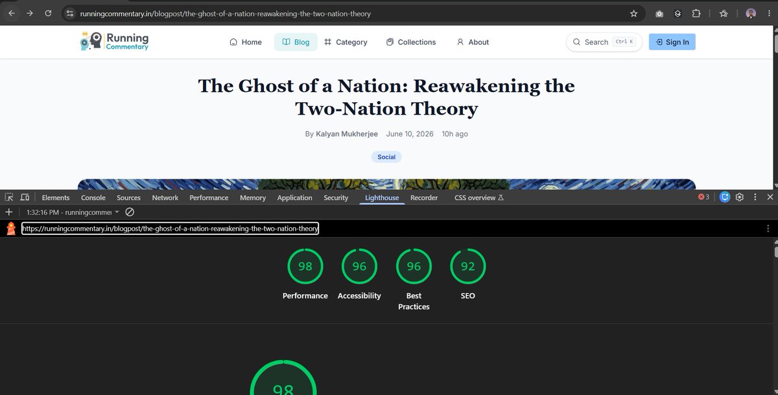This screenshot has width=778, height=395.
Task: Click the Lighthouse audited URL link
Action: [x=170, y=229]
